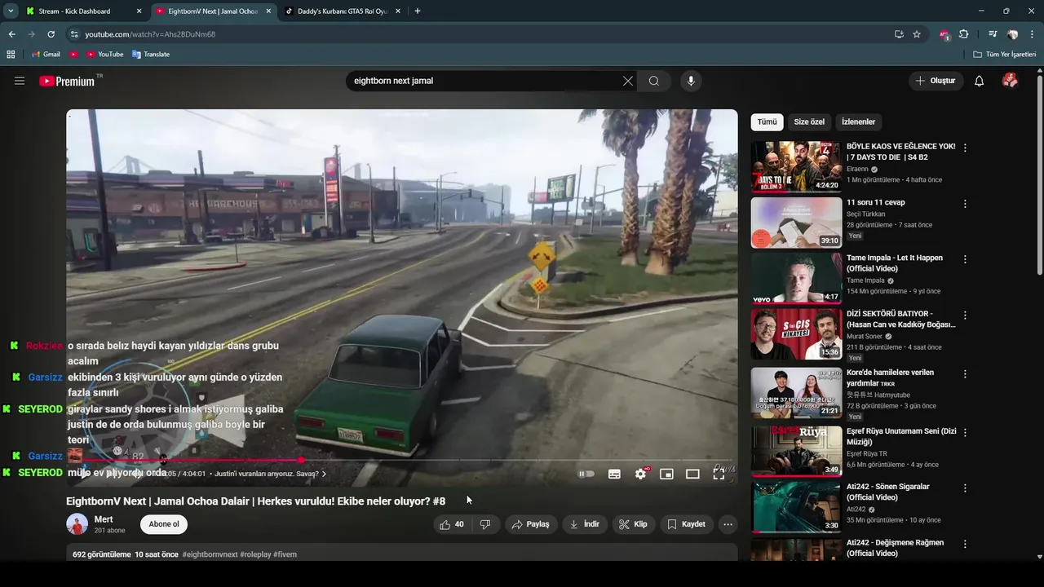
Task: Click the Oluştur create button
Action: pyautogui.click(x=936, y=81)
